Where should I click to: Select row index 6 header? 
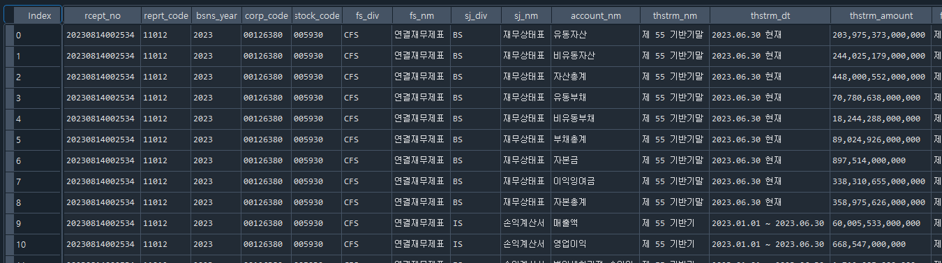point(38,160)
